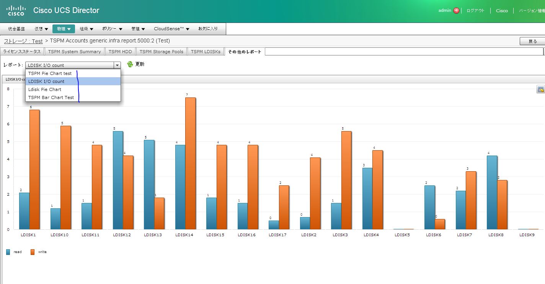Click the LDISK8 blue read bar
The image size is (545, 284).
pos(492,193)
